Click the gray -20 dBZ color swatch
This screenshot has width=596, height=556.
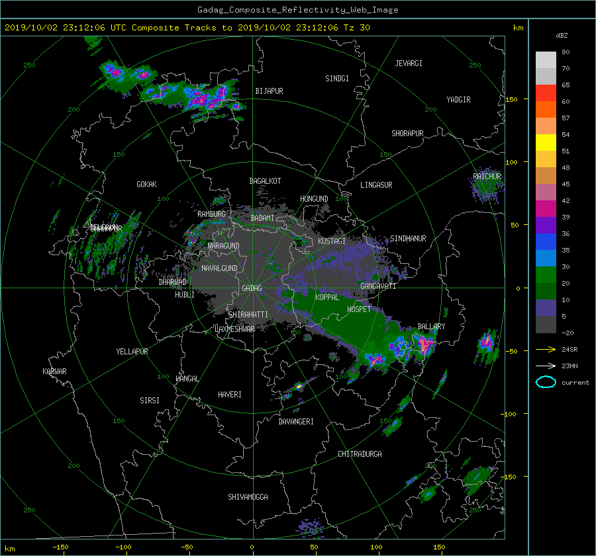546,325
